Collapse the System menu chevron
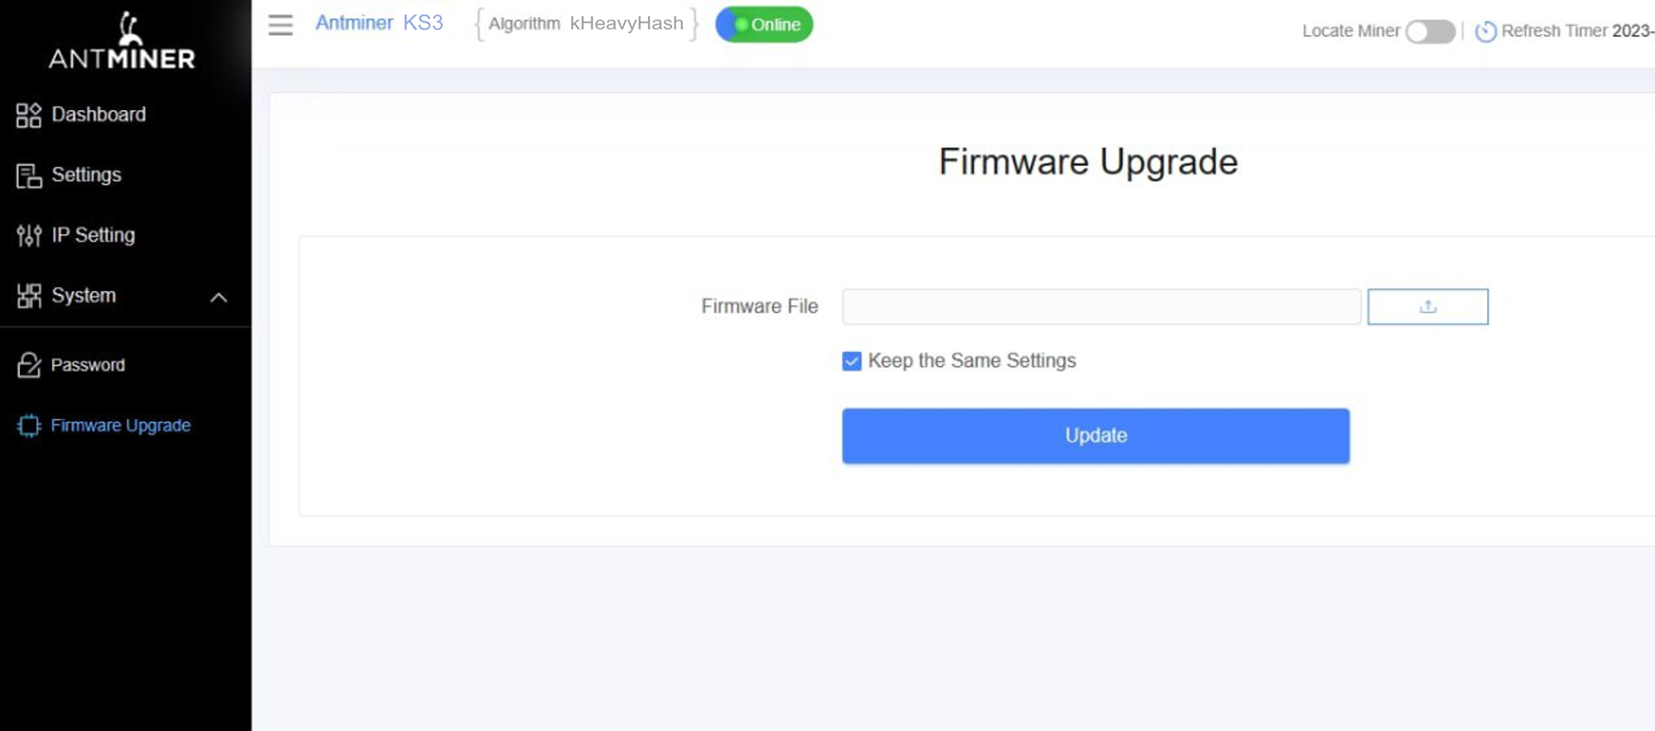1655x731 pixels. [218, 297]
